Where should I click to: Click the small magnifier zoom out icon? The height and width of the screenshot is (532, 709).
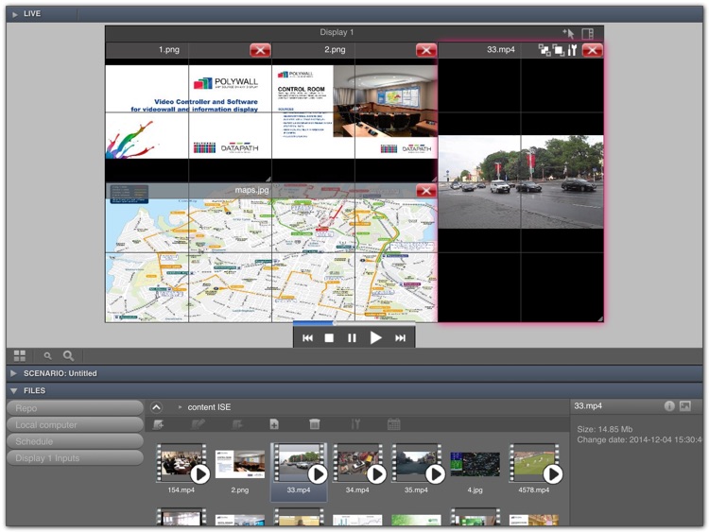point(47,356)
